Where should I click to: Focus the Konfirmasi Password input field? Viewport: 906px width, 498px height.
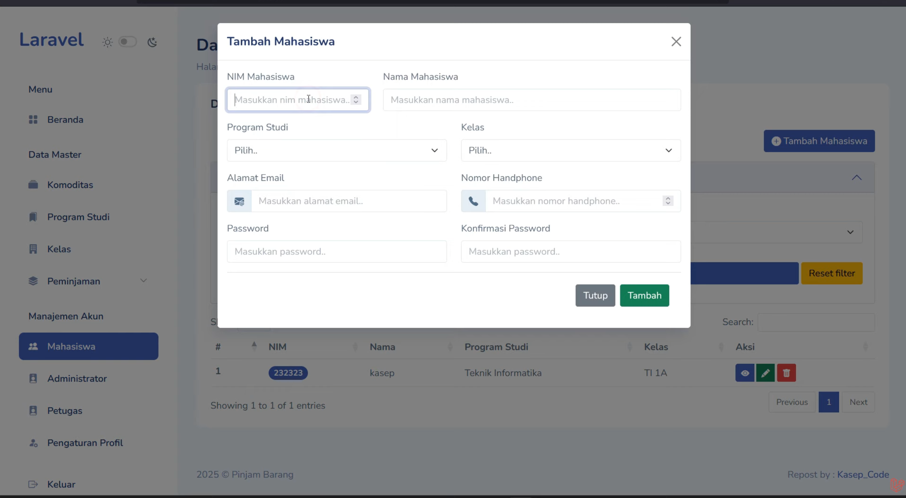pos(571,252)
